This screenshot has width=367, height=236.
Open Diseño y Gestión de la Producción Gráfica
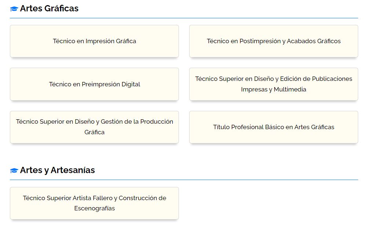[94, 127]
